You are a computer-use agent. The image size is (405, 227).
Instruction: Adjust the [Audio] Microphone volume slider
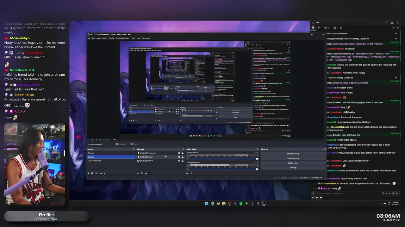coord(224,169)
